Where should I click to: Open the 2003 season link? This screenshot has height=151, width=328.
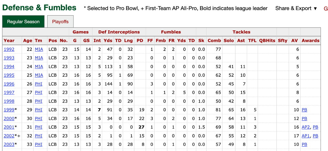click(9, 144)
